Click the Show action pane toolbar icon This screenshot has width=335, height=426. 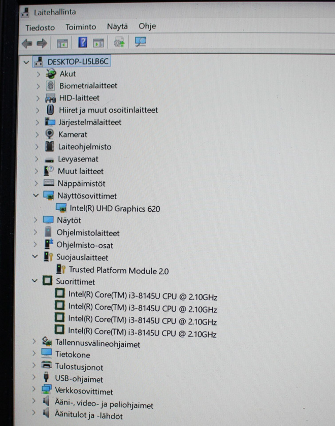tap(98, 43)
